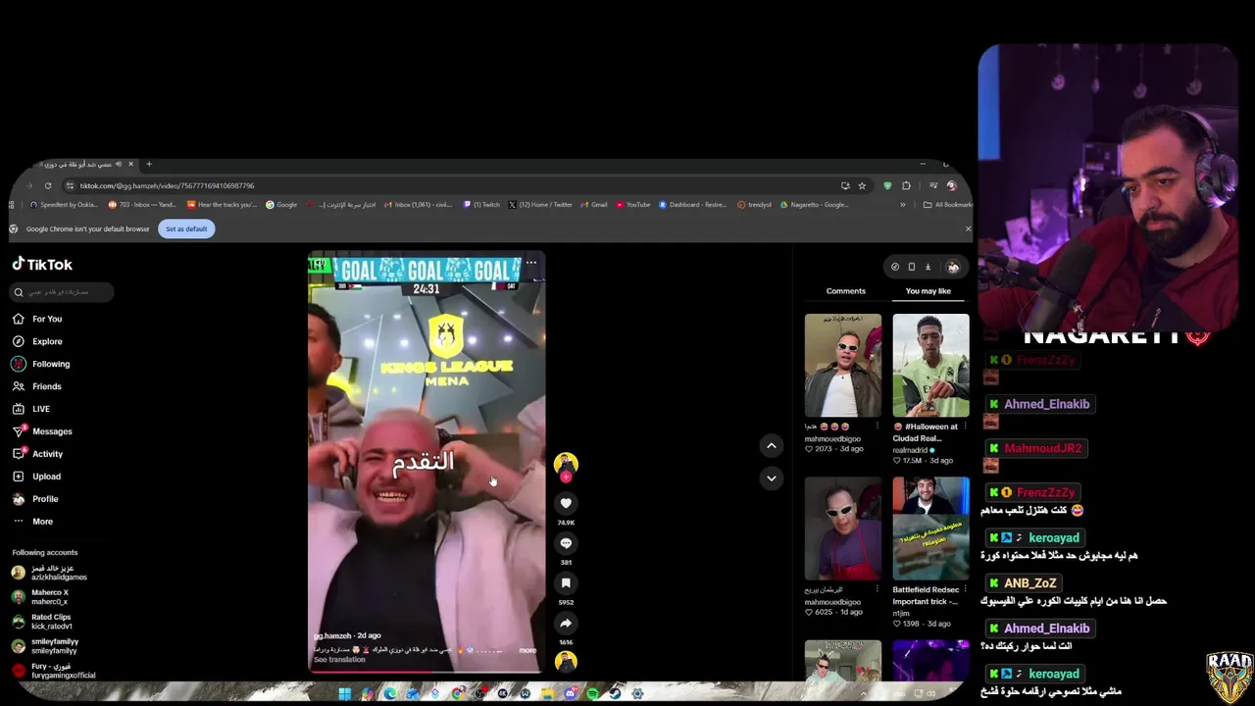Image resolution: width=1255 pixels, height=706 pixels.
Task: Open the Rated Clips following account
Action: 42,622
